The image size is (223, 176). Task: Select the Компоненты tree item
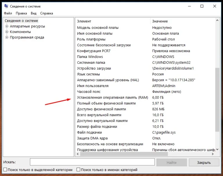coord(20,32)
